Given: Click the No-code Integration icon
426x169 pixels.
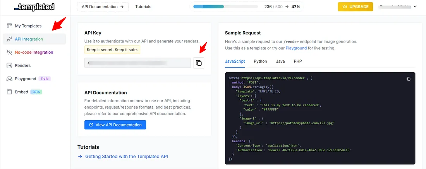Looking at the screenshot, I should [10, 52].
